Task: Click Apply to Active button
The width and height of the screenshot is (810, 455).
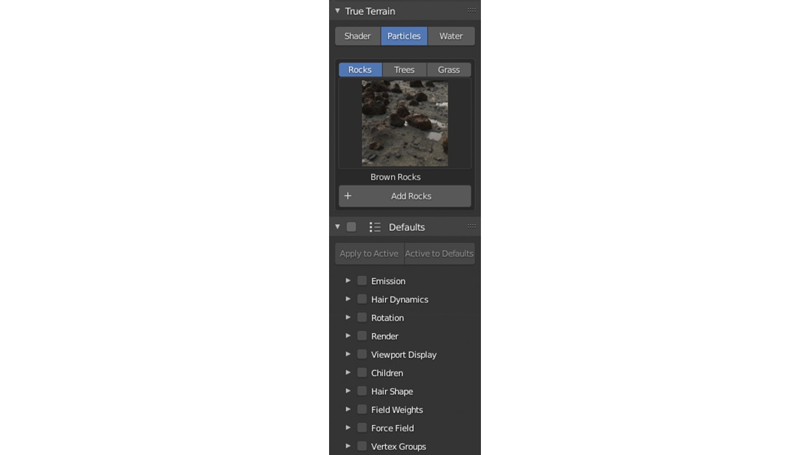Action: click(370, 253)
